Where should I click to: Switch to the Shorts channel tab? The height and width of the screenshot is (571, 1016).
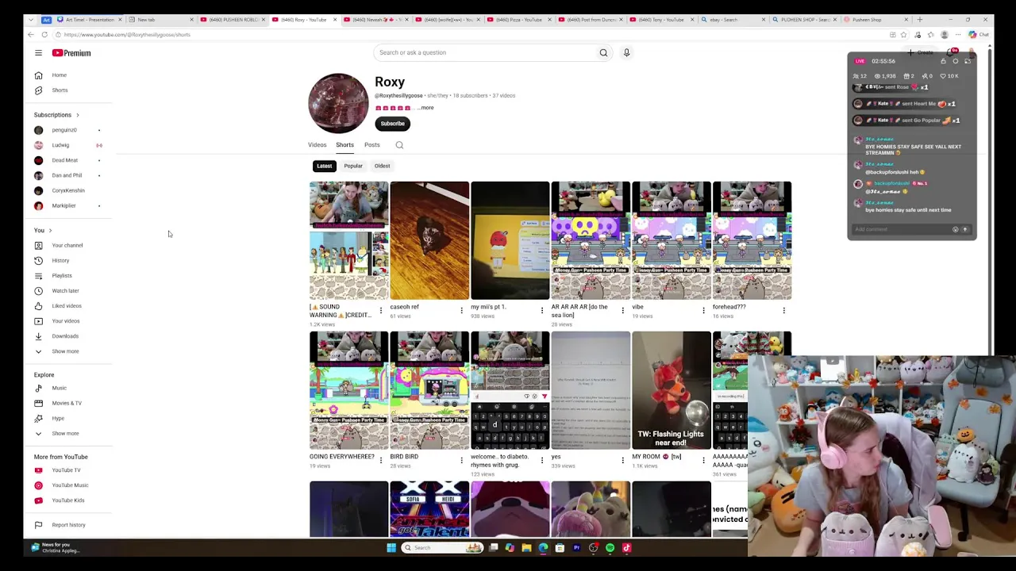[x=344, y=145]
